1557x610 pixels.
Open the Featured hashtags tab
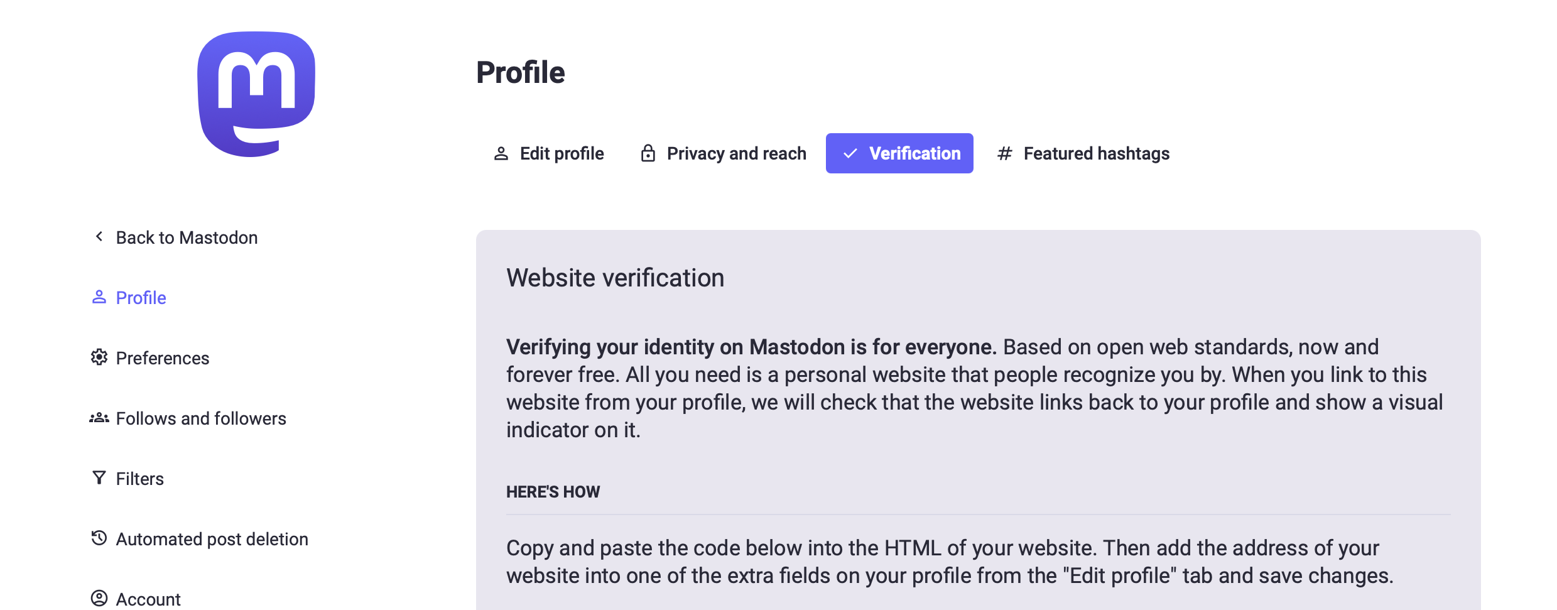pos(1096,153)
